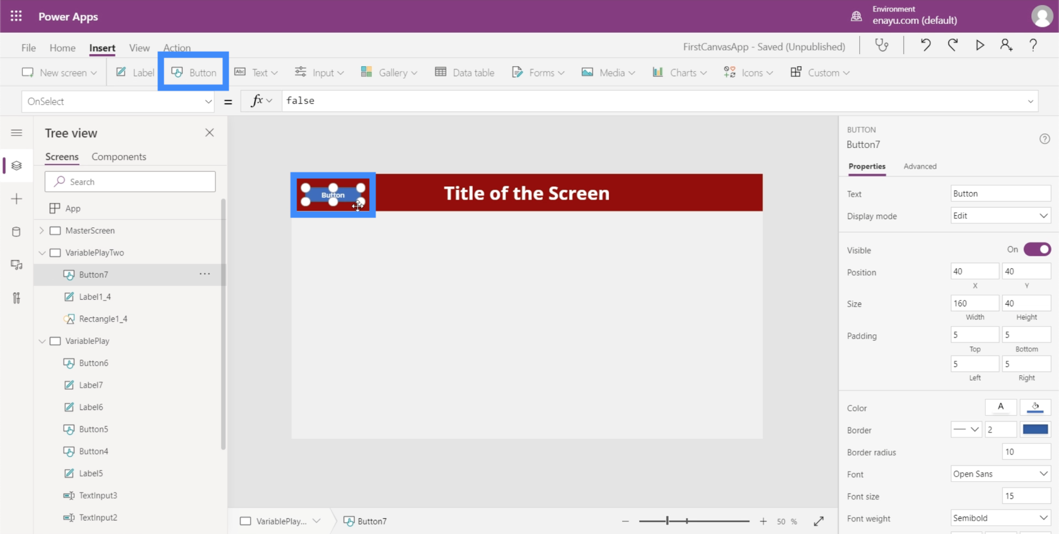Open Tree view layers icon in sidebar
The image size is (1059, 534).
16,166
